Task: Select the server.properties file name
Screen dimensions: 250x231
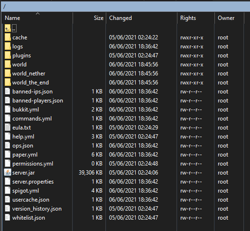Action: pyautogui.click(x=33, y=182)
